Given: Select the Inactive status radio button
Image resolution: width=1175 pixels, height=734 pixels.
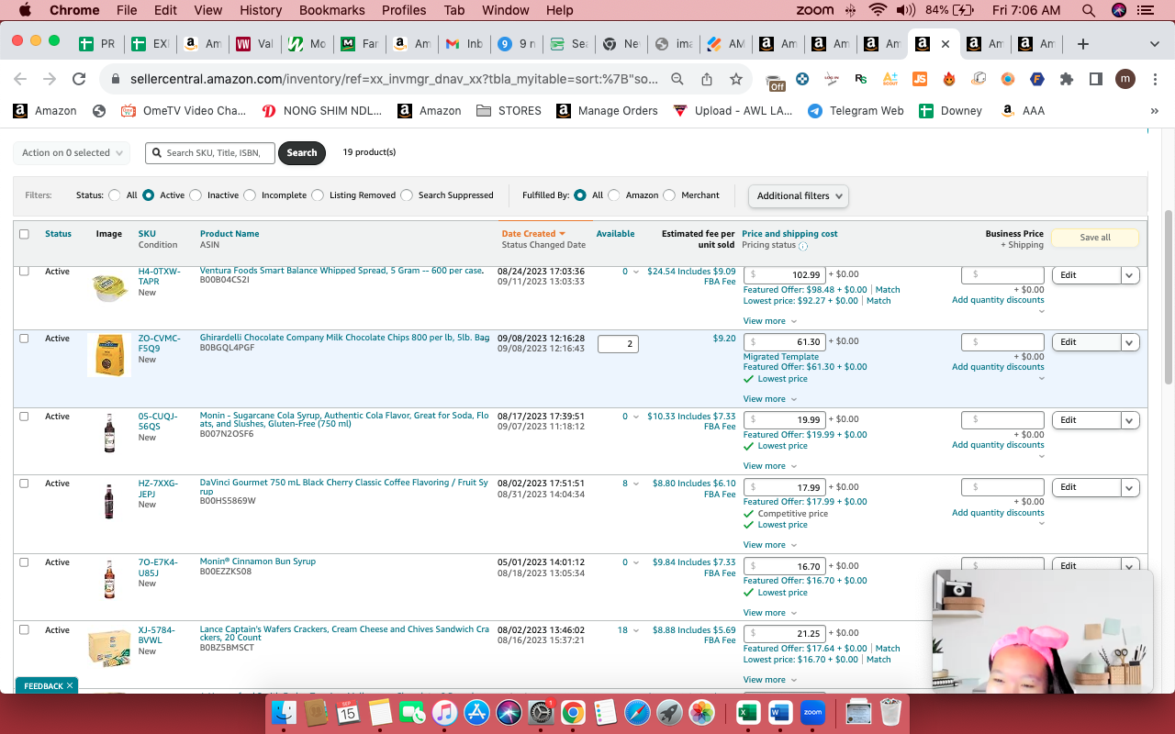Looking at the screenshot, I should coord(196,195).
